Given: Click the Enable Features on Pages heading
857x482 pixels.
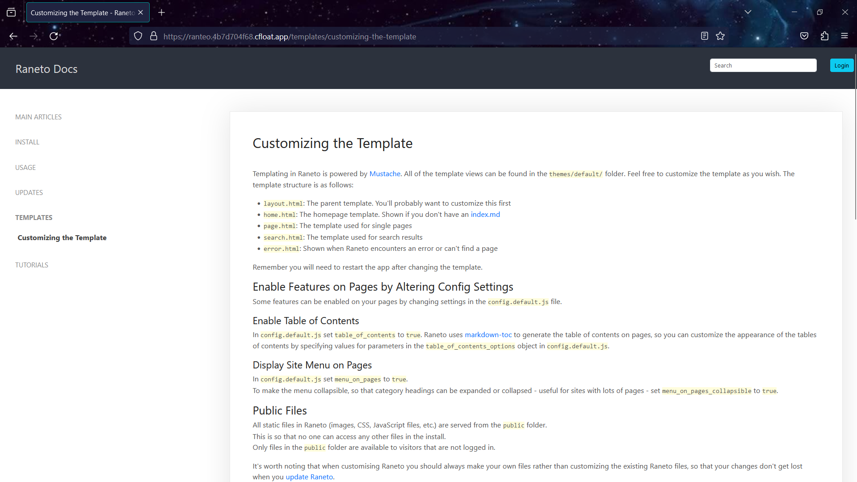Looking at the screenshot, I should coord(383,287).
